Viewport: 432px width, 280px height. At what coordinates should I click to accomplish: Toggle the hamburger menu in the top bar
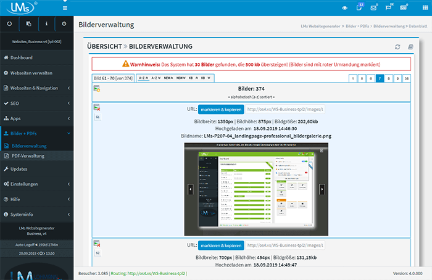click(x=65, y=8)
